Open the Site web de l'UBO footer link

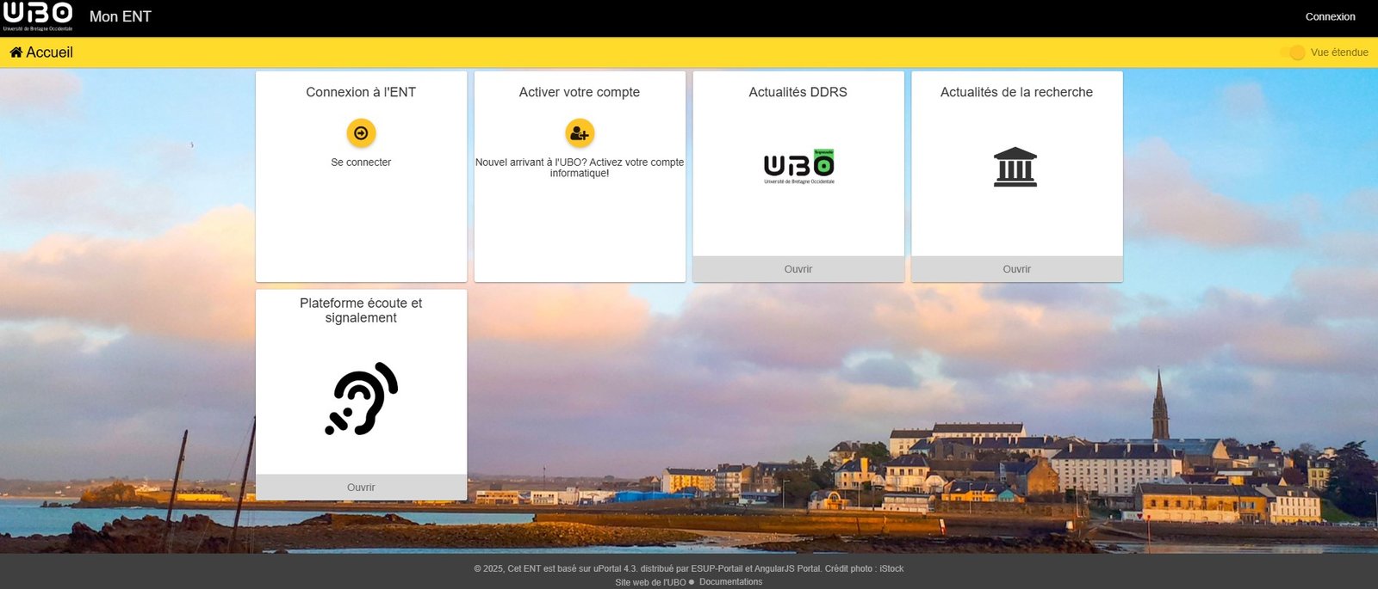click(650, 582)
